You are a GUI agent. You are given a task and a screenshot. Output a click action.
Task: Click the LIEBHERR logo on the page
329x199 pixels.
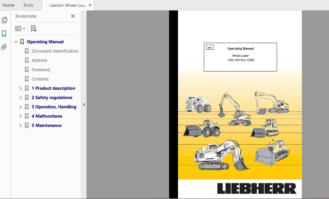click(x=257, y=188)
